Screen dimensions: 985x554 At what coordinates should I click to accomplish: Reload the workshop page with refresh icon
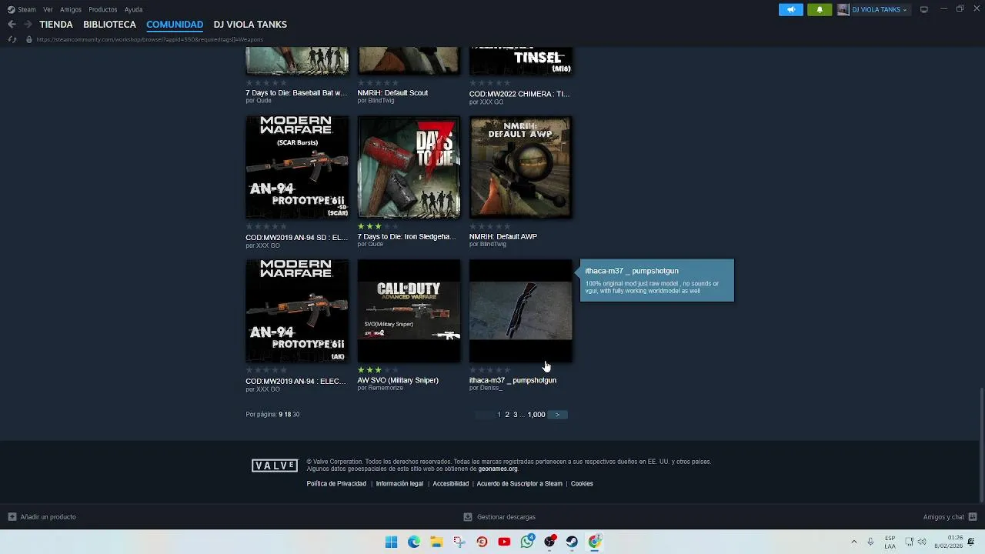tap(12, 39)
